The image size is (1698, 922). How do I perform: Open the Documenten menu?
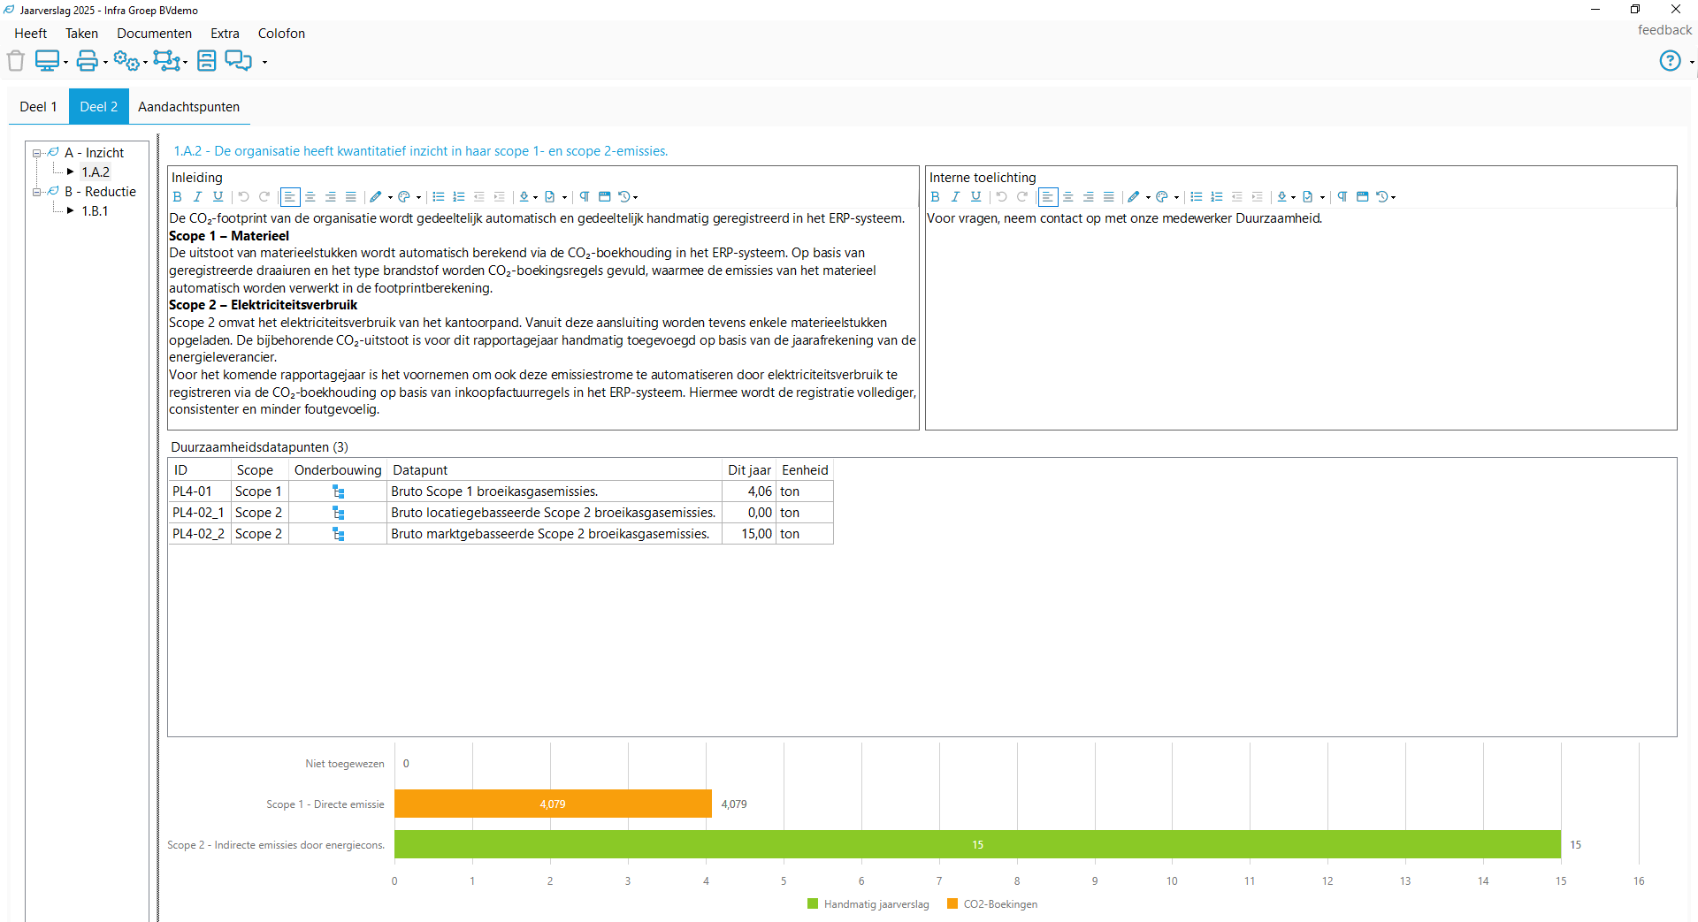pos(154,34)
